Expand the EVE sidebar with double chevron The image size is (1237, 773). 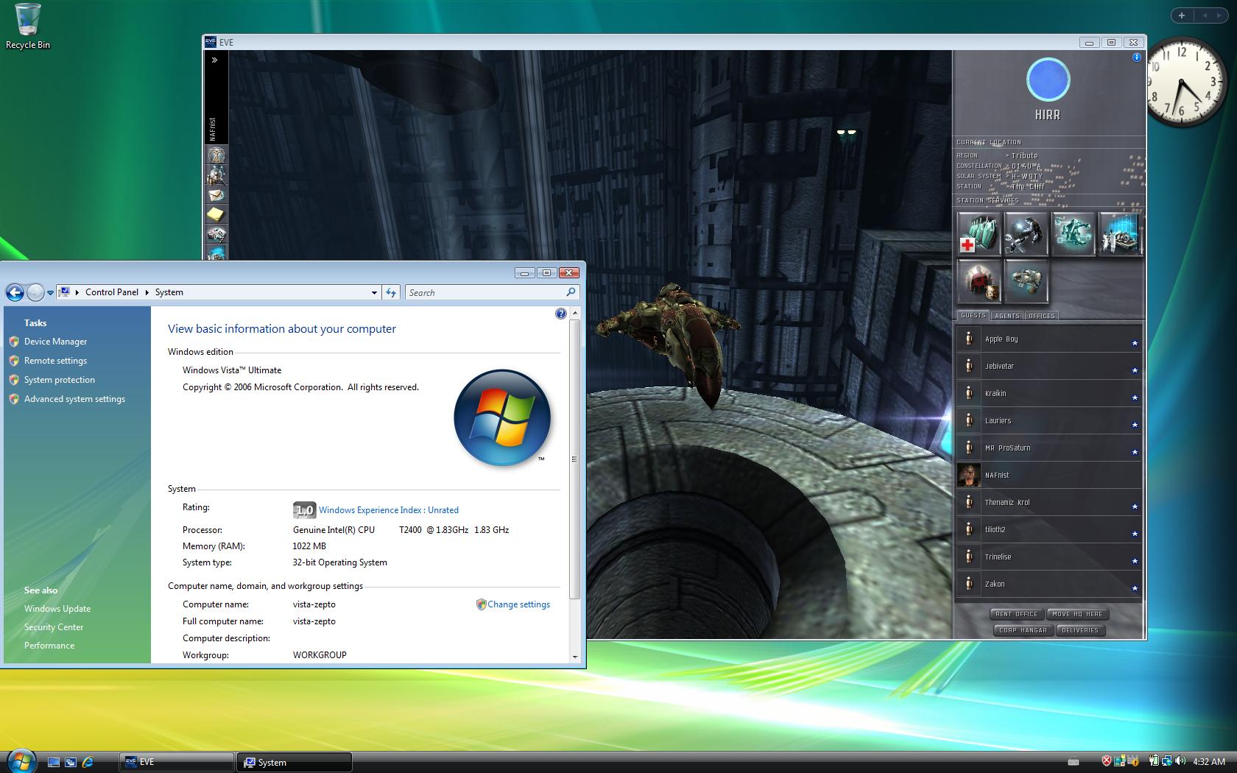point(214,60)
